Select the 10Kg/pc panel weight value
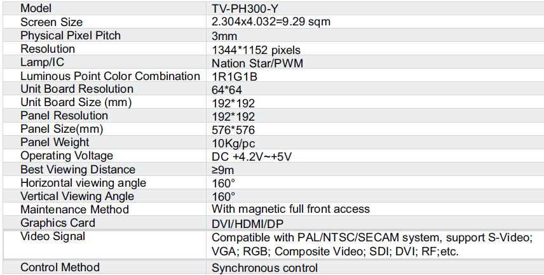This screenshot has width=544, height=275. click(233, 144)
